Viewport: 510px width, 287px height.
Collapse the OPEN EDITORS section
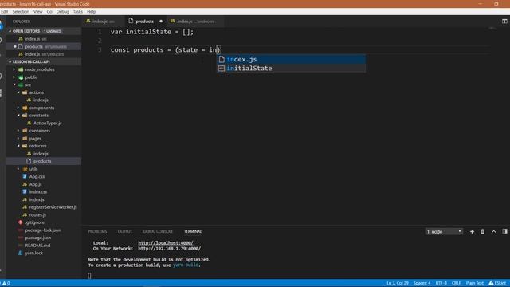(10, 31)
